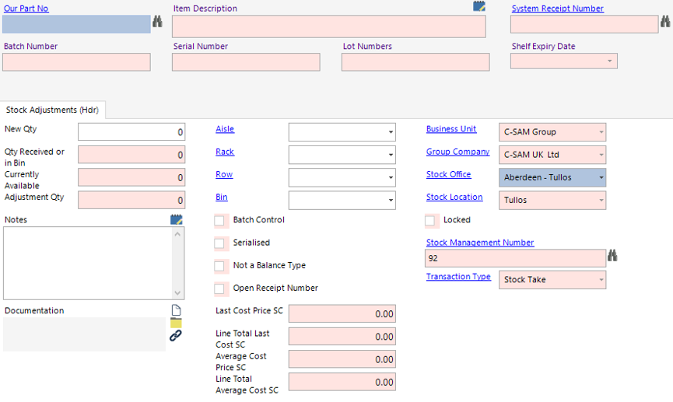The image size is (673, 402).
Task: Click binoculars icon beside System Receipt Number
Action: [665, 23]
